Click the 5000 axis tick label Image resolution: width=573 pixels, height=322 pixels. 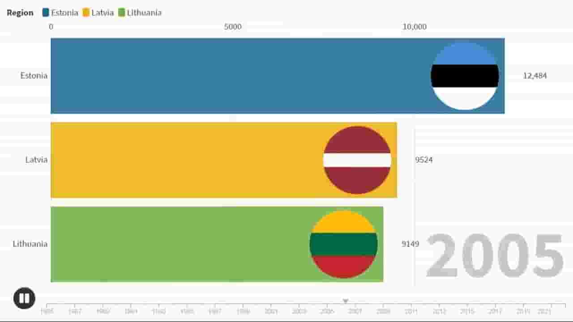coord(233,27)
